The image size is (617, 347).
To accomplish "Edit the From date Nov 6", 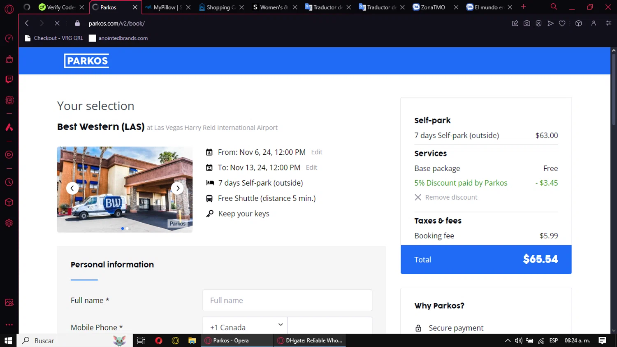I will pos(317,152).
